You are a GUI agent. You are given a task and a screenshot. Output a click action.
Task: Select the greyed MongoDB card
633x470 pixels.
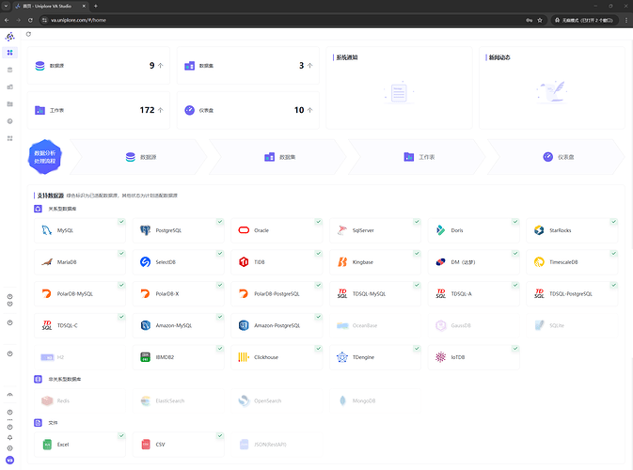tap(375, 401)
